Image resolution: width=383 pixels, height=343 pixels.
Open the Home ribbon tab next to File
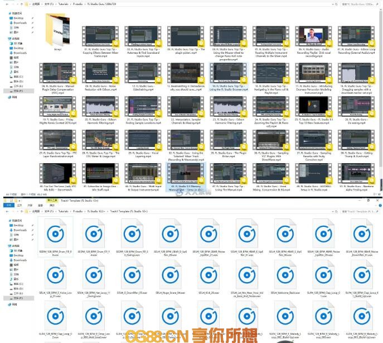(19, 206)
